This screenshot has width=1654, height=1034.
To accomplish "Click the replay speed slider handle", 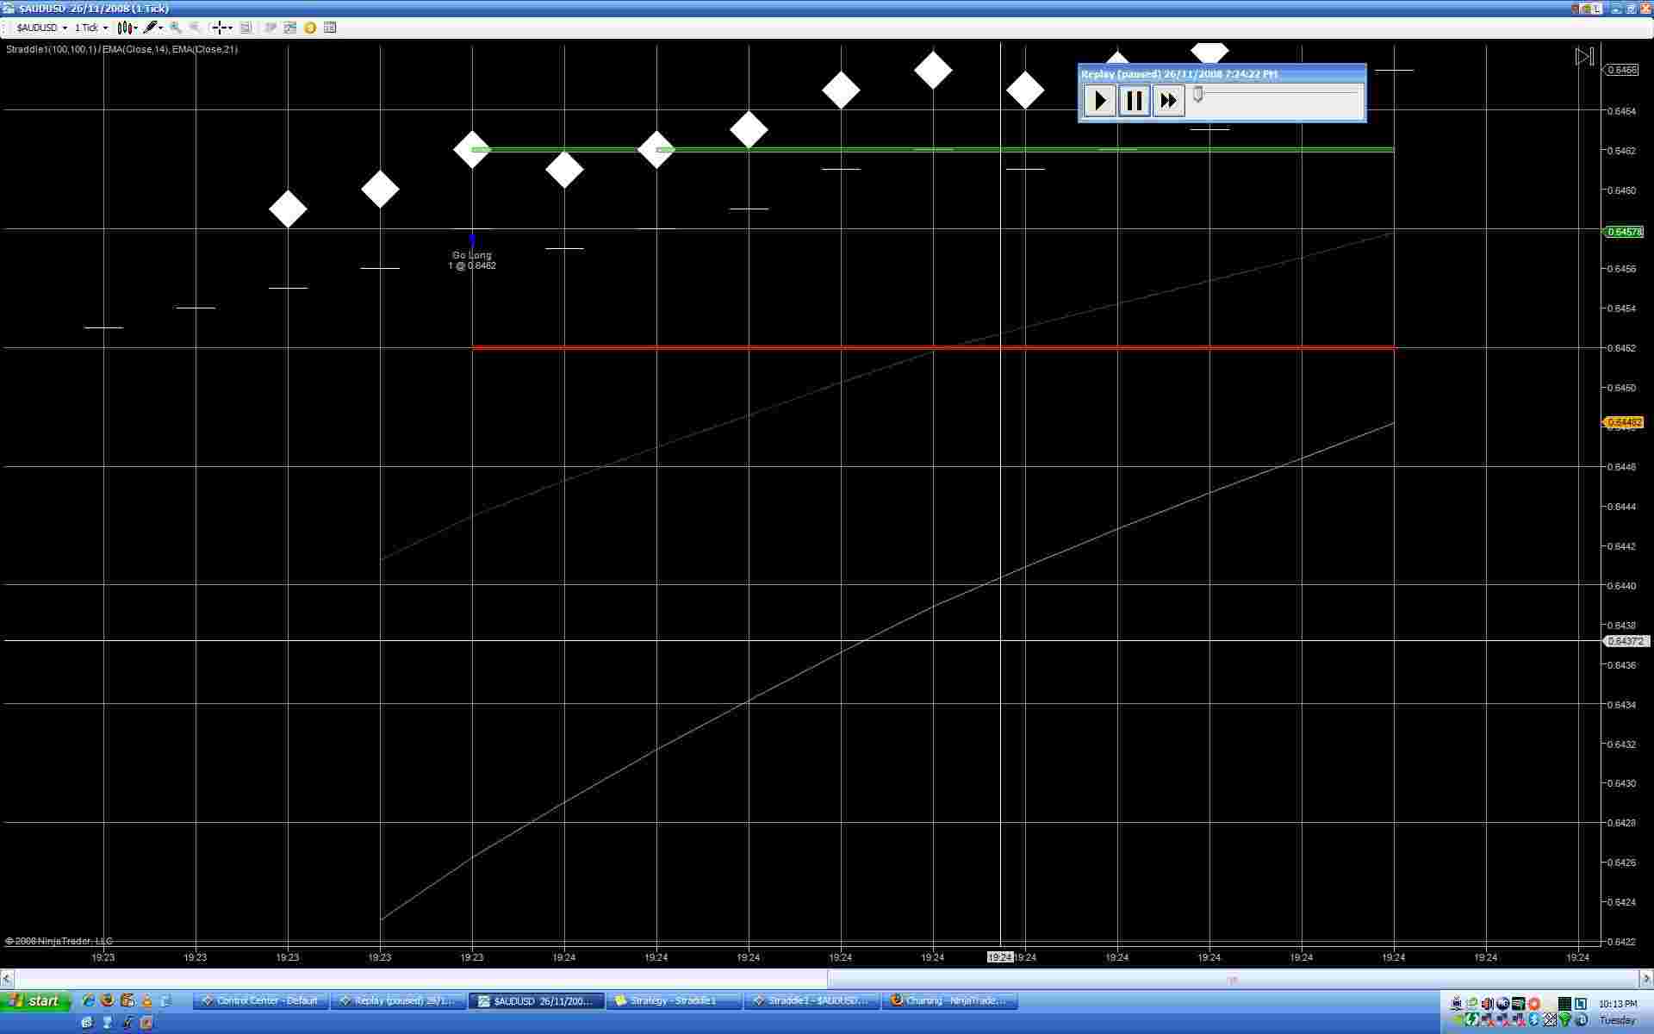I will [x=1197, y=94].
